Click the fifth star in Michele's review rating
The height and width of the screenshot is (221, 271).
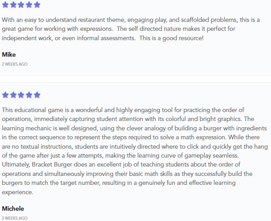tap(37, 95)
